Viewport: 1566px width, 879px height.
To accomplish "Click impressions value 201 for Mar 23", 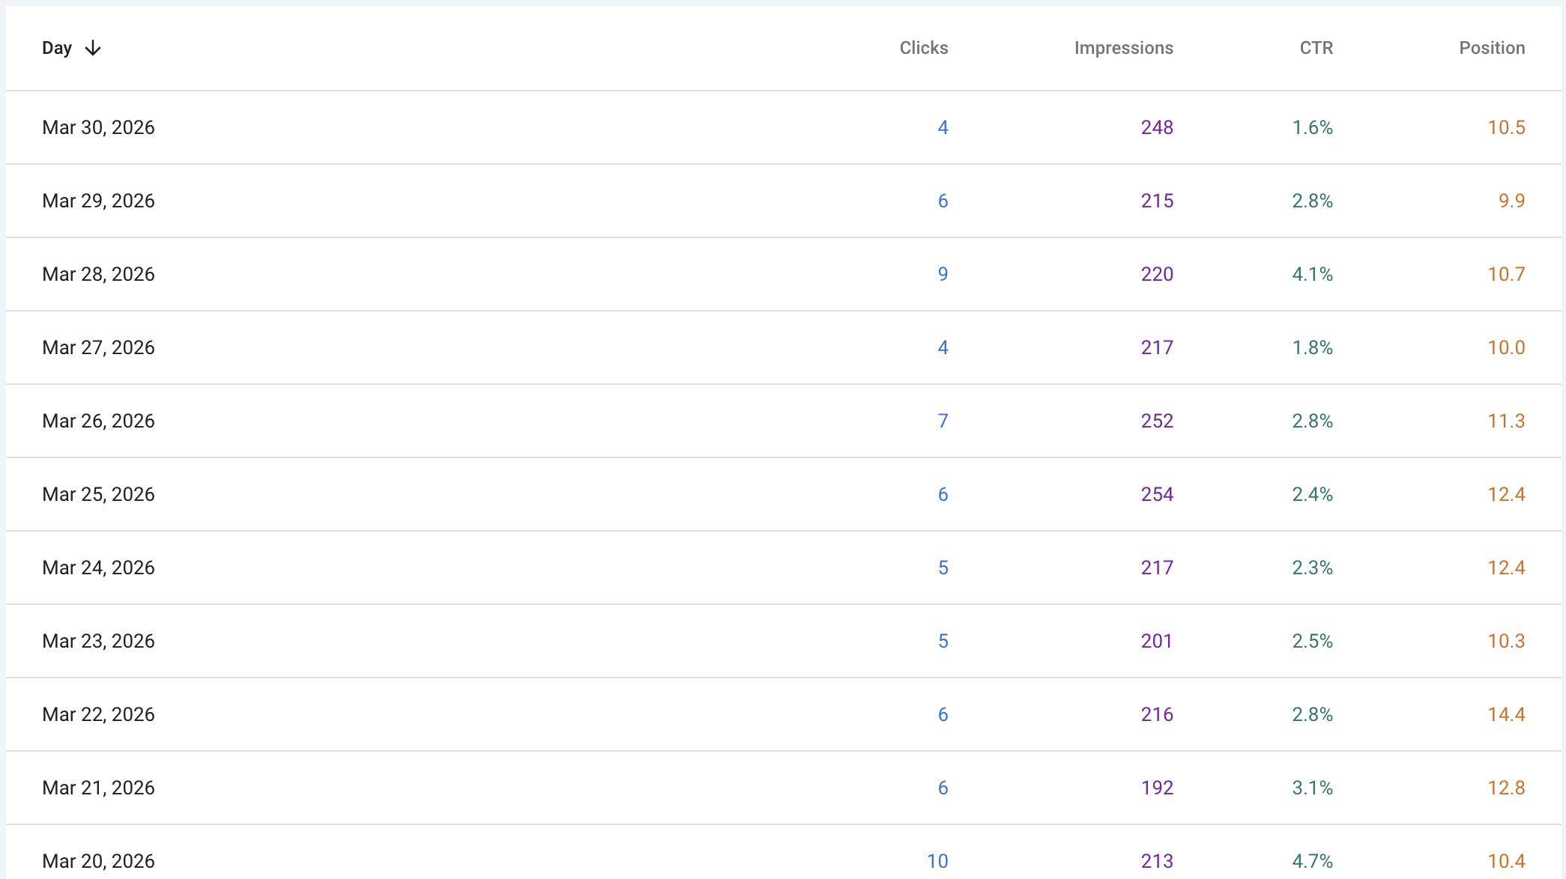I will [1156, 641].
